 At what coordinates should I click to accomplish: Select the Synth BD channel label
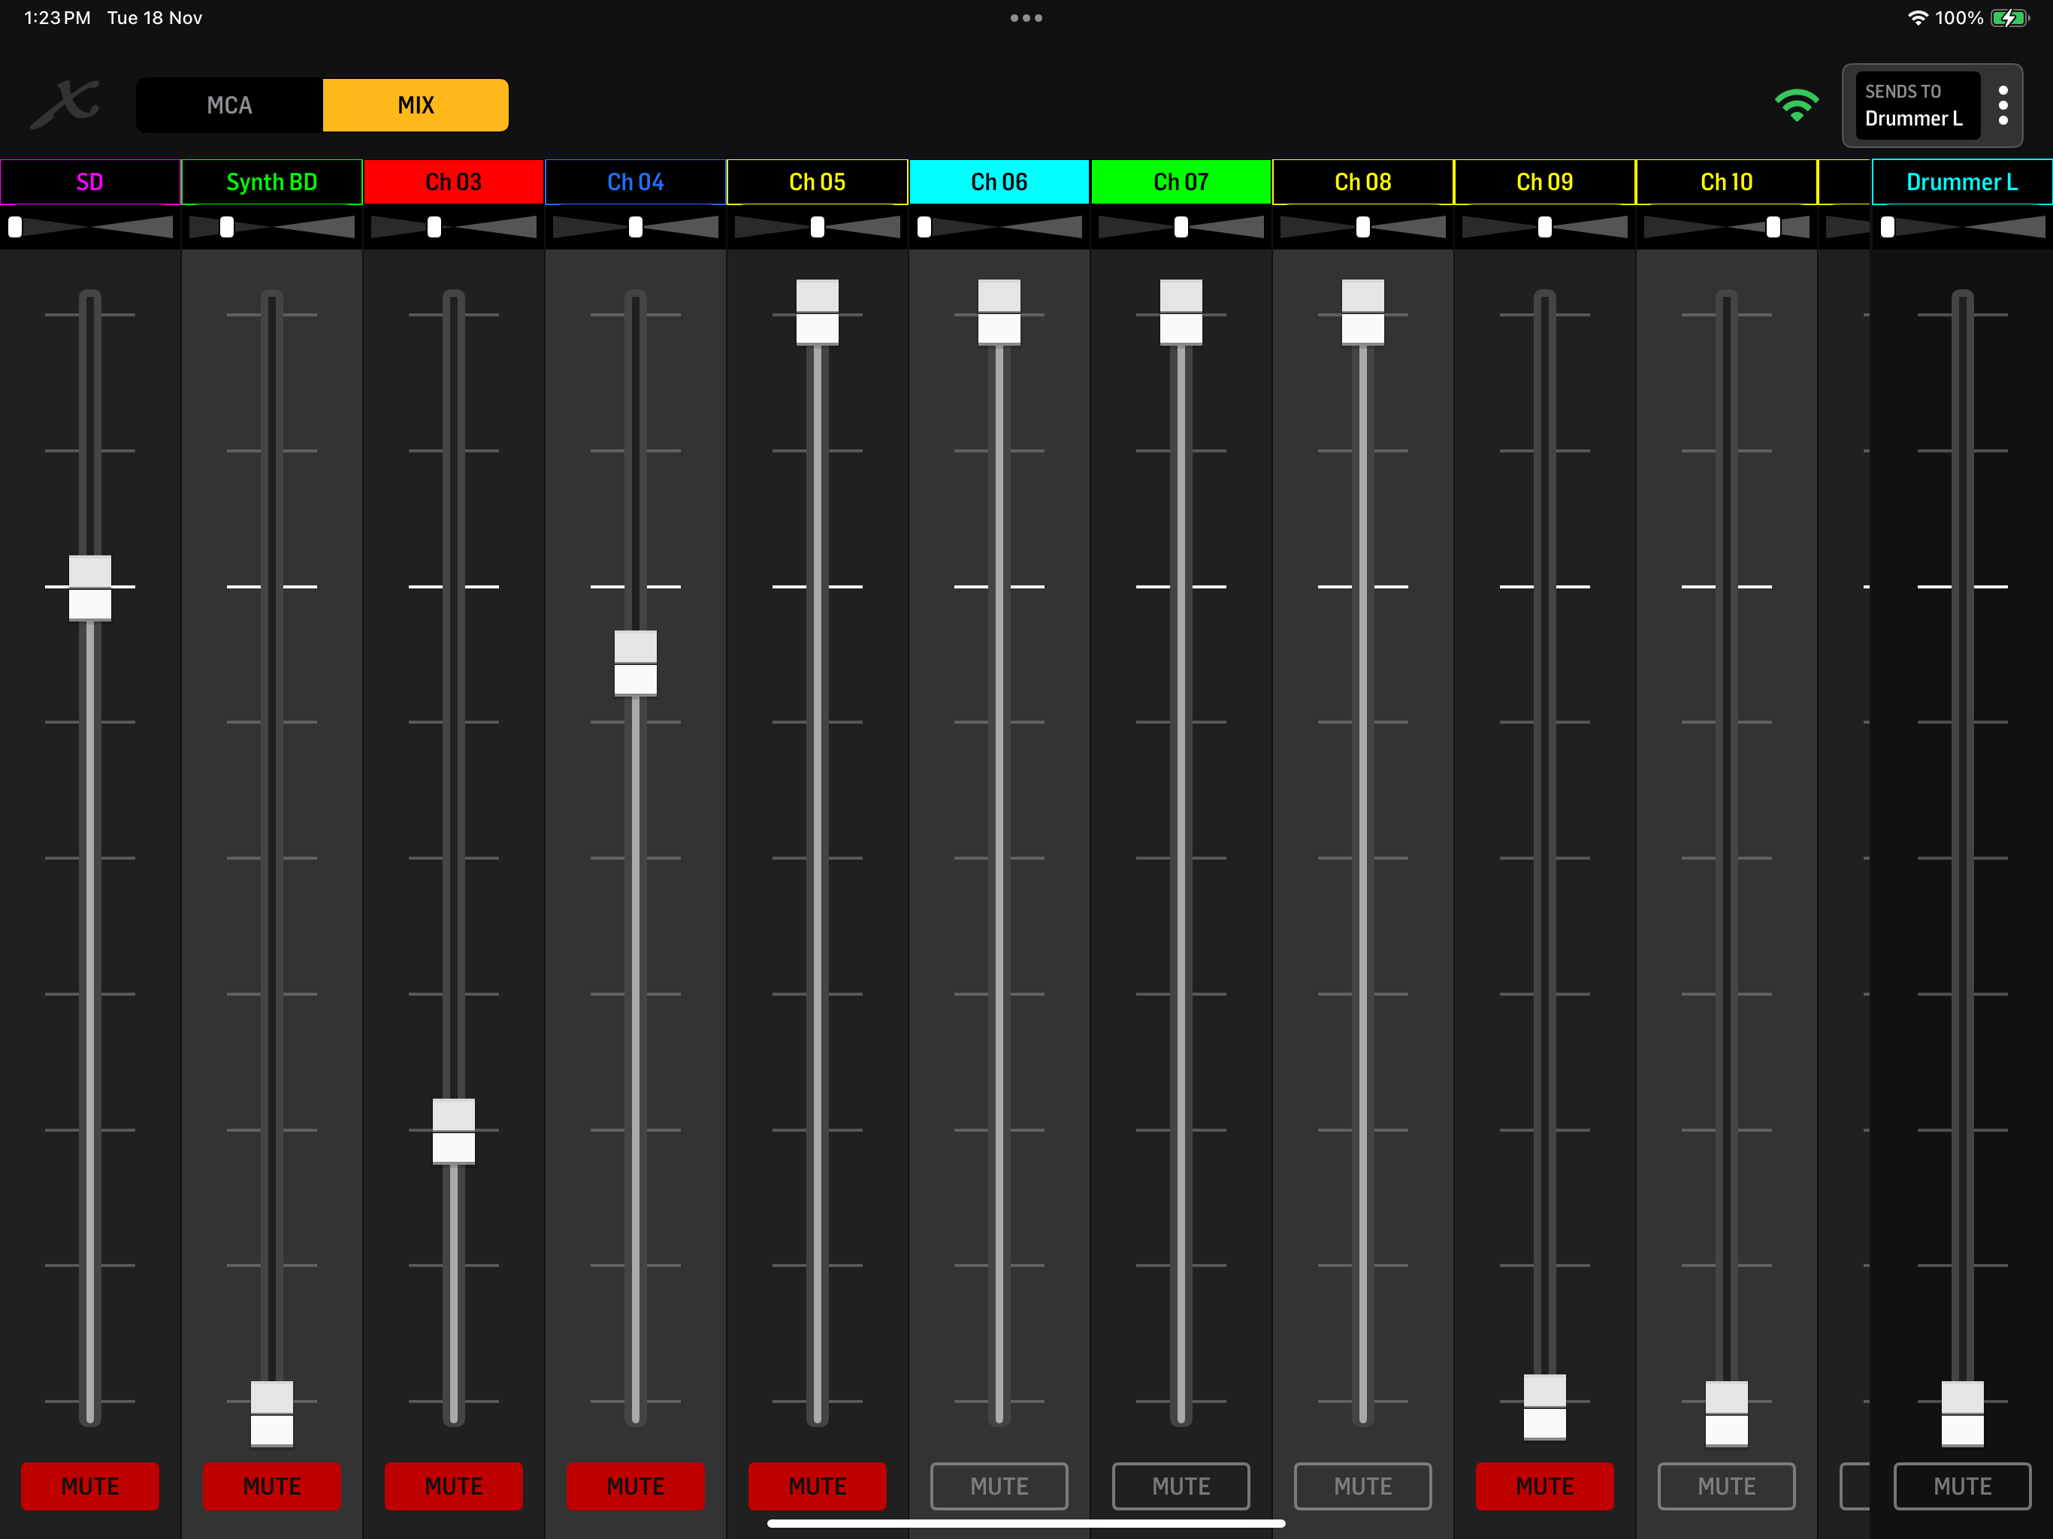[272, 182]
